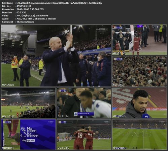Image resolution: width=168 pixels, height=151 pixels.
Task: Click the interview thumbnail timestamped 02:42:48
Action: pos(139,103)
